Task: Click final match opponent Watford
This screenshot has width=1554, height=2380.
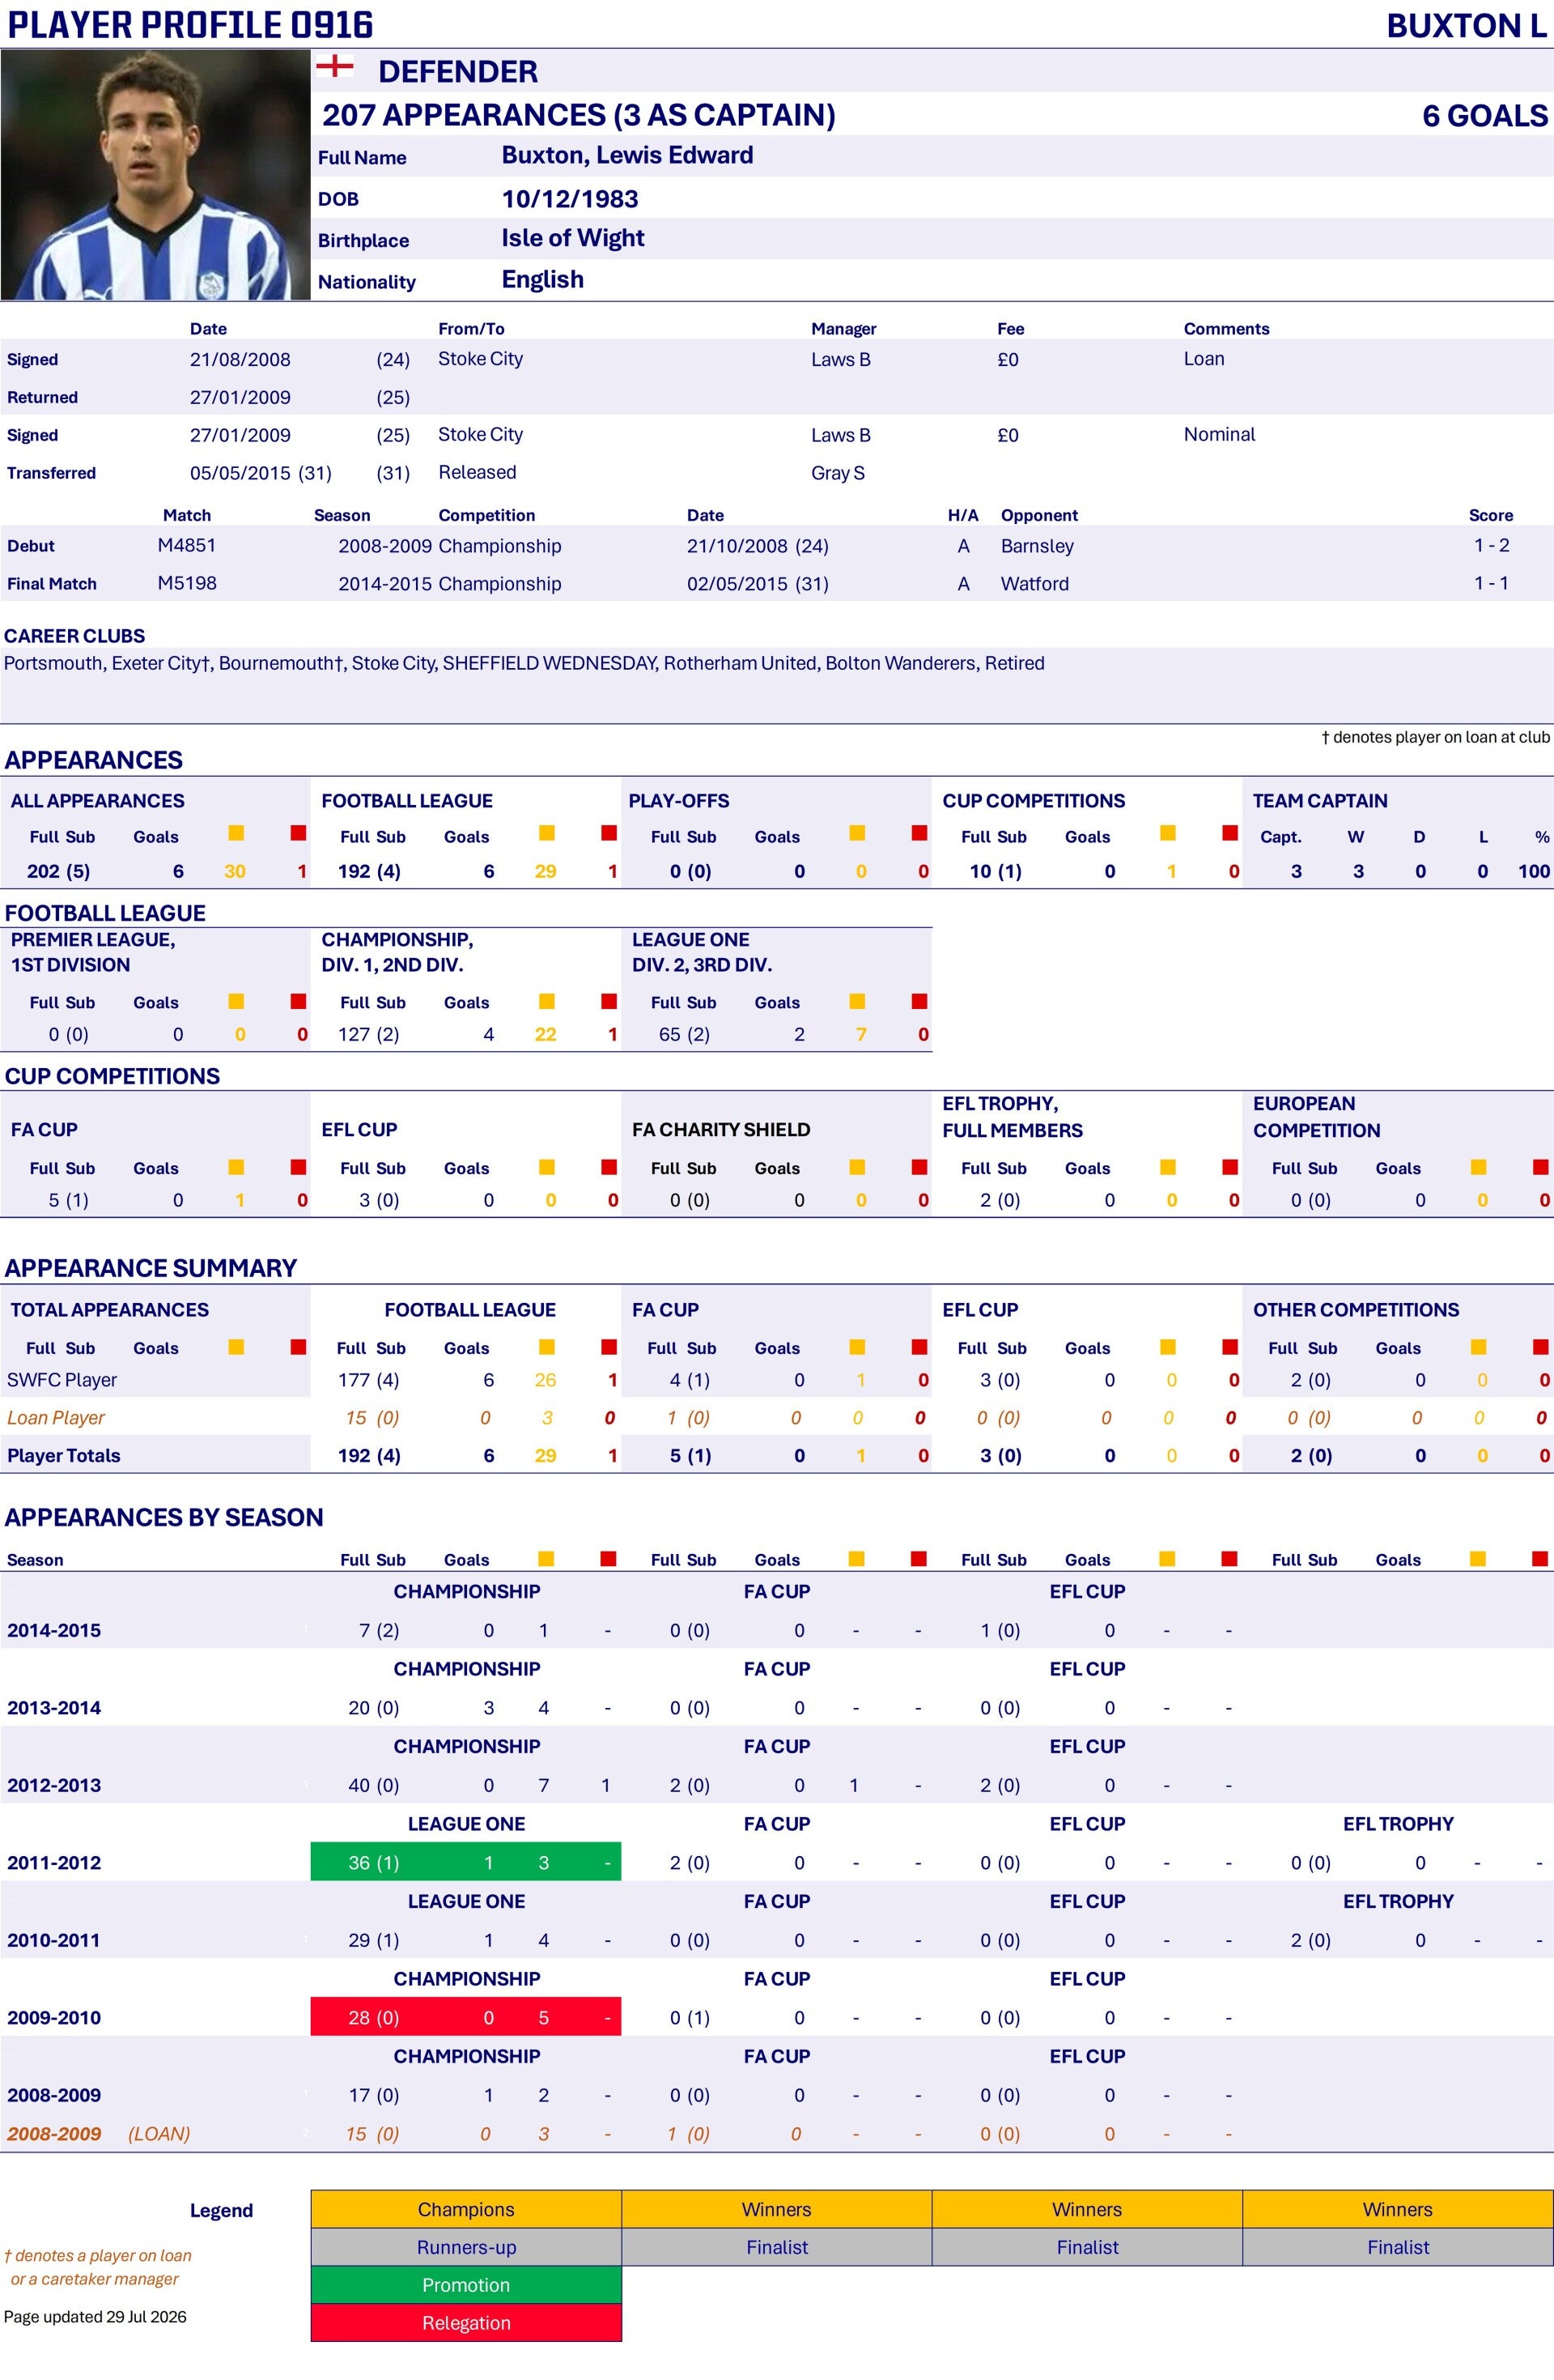Action: tap(1034, 584)
